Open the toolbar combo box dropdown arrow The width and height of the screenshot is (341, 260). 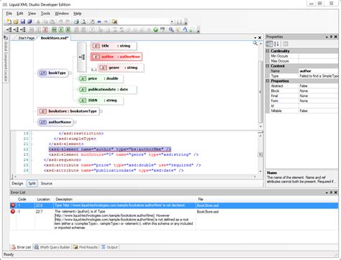[x=172, y=22]
